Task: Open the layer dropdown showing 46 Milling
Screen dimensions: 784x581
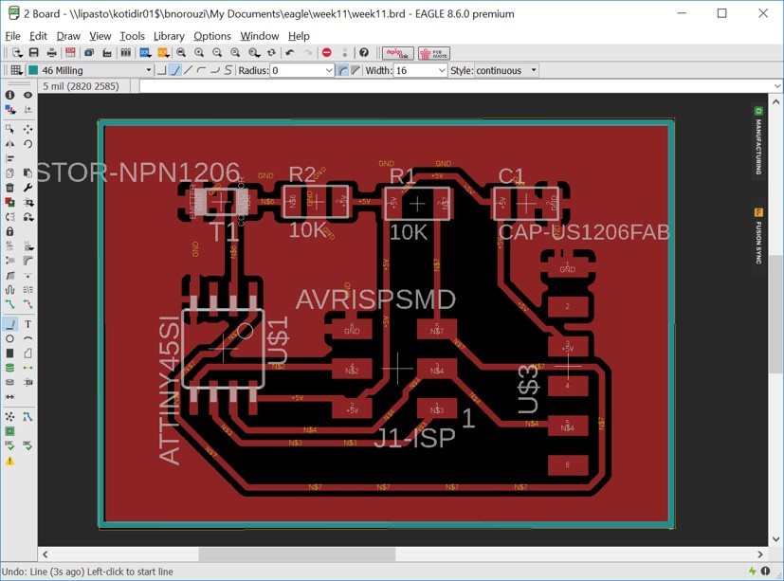Action: click(x=90, y=70)
